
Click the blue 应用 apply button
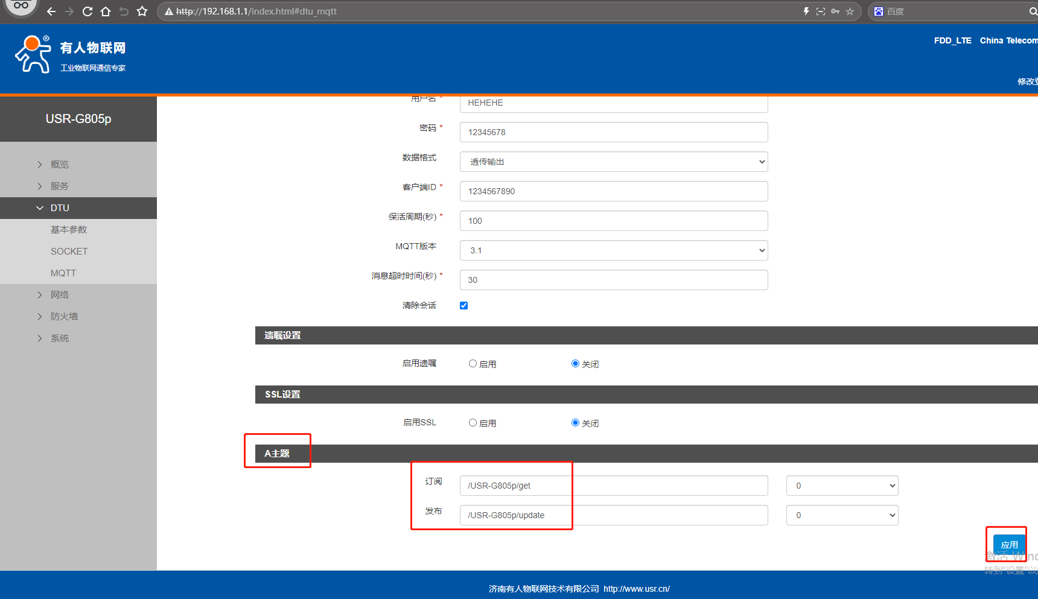click(1008, 544)
